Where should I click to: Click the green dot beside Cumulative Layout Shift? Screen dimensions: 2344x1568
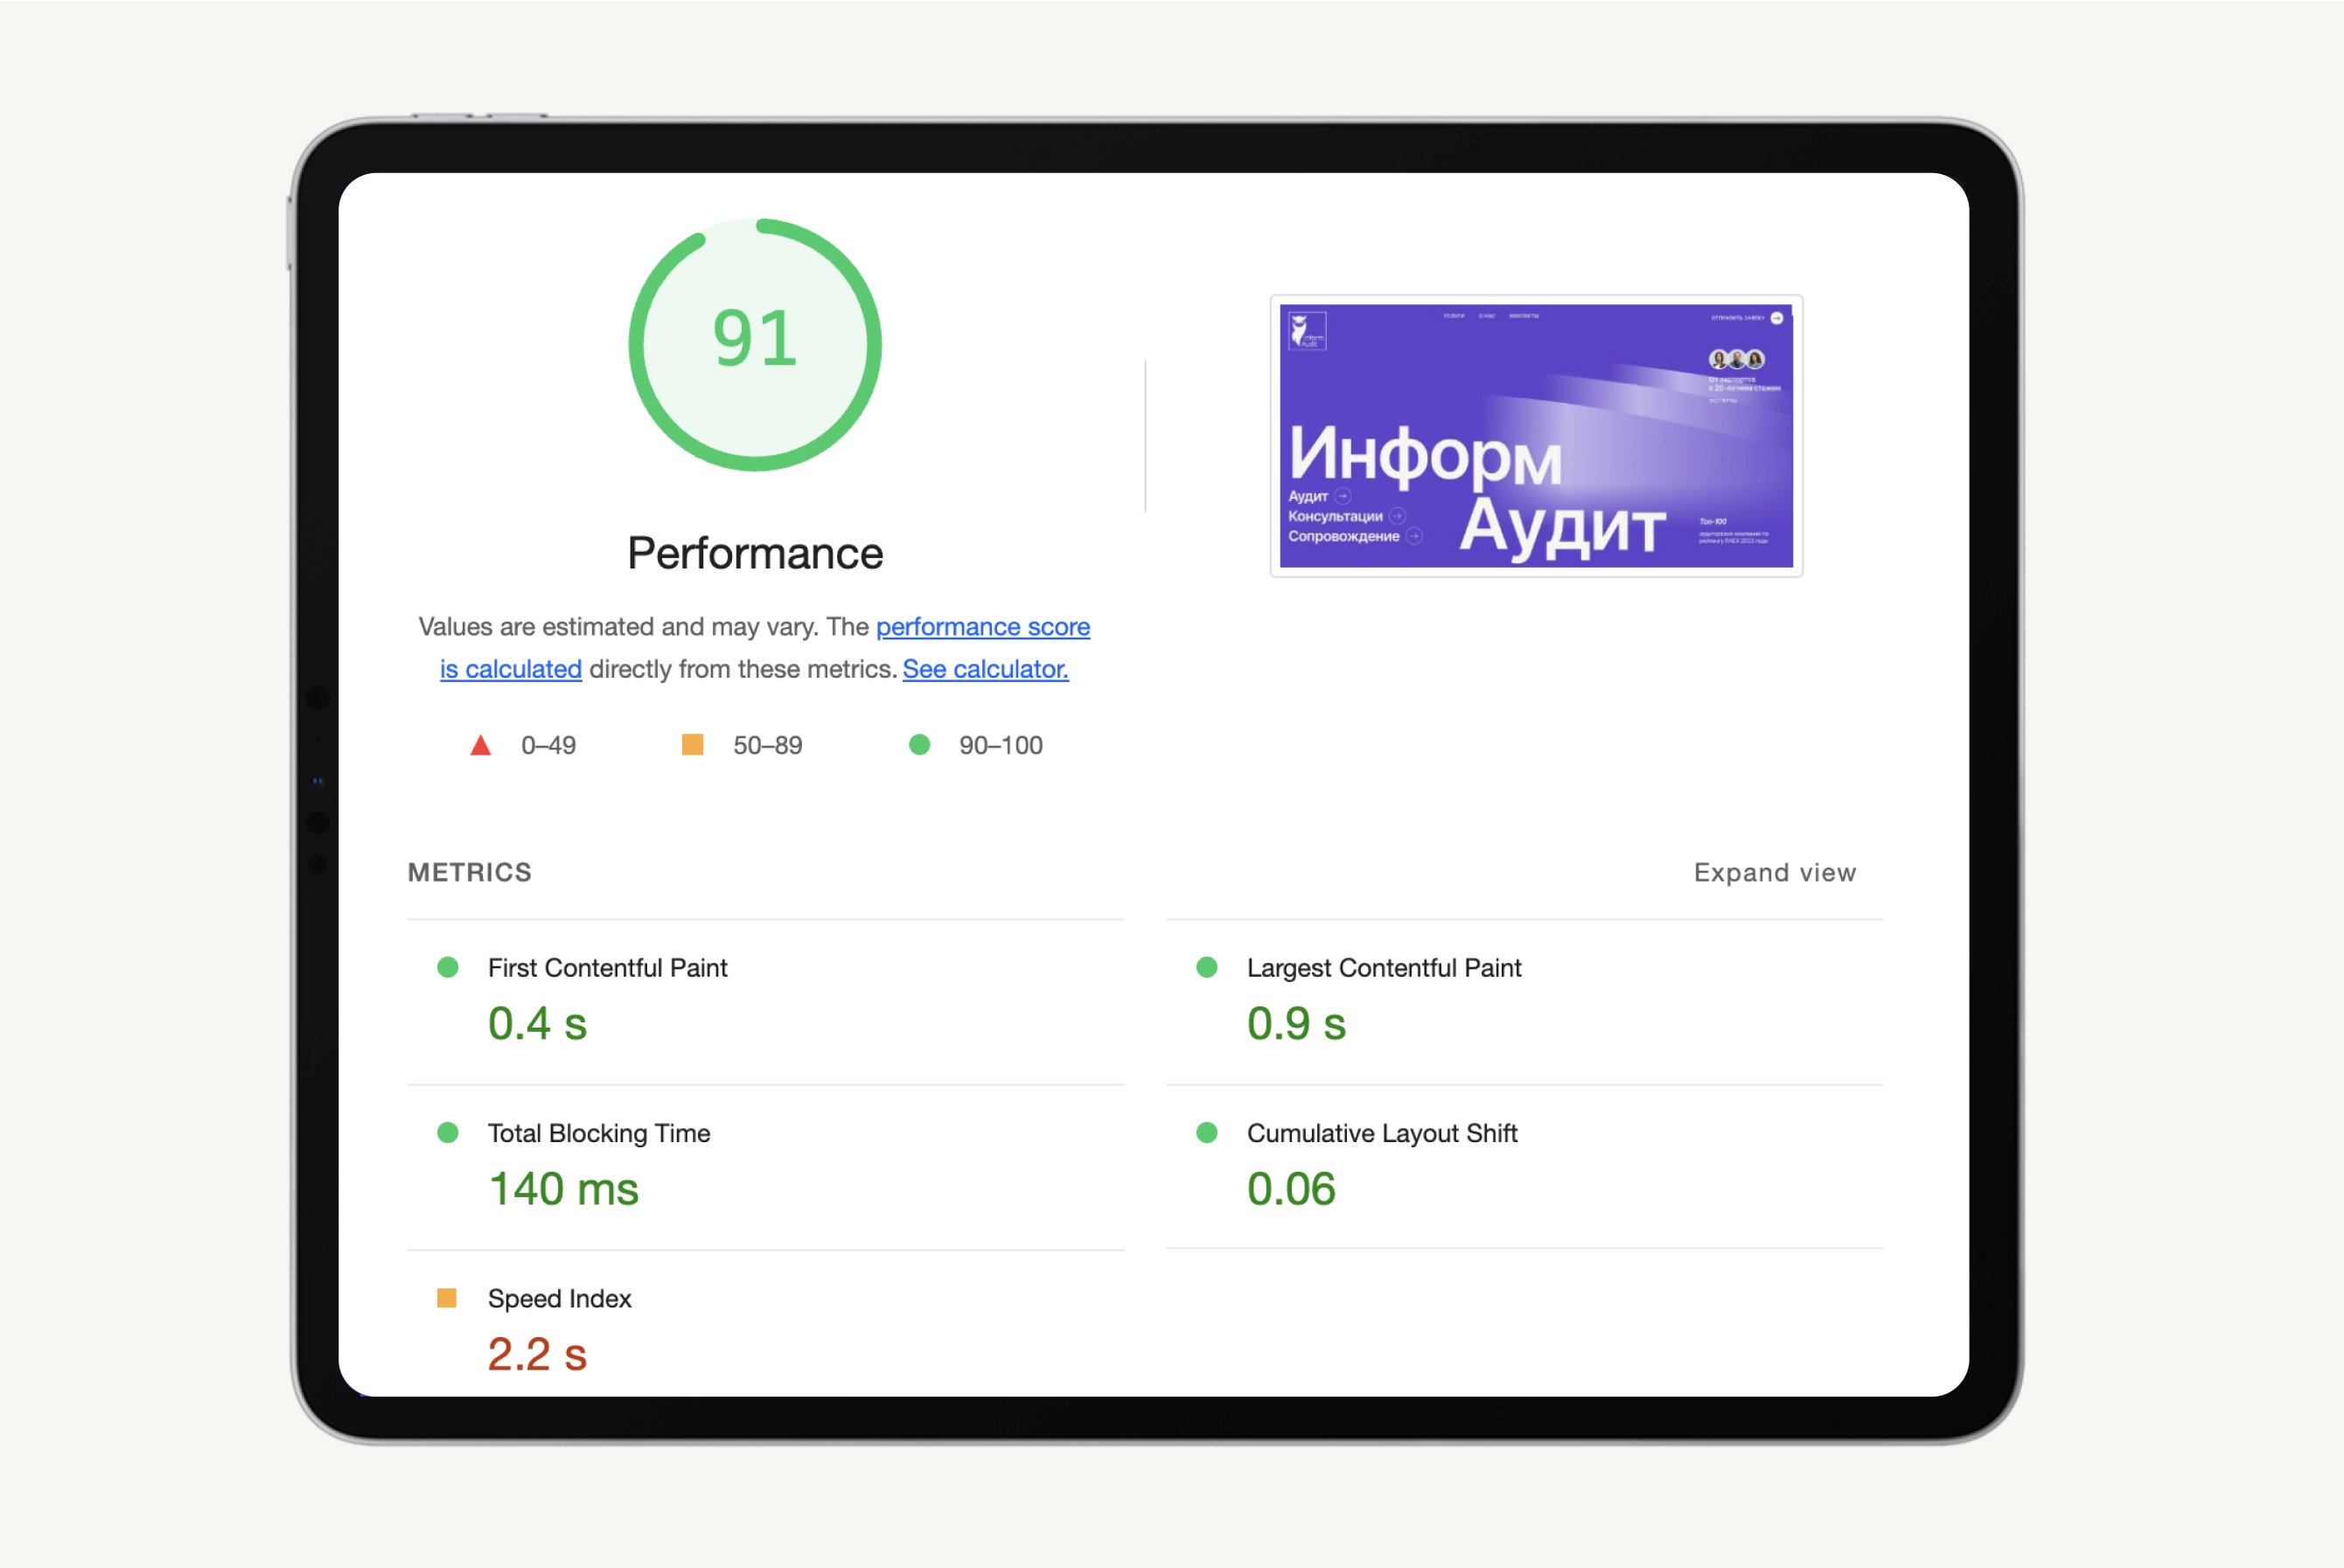tap(1207, 1132)
